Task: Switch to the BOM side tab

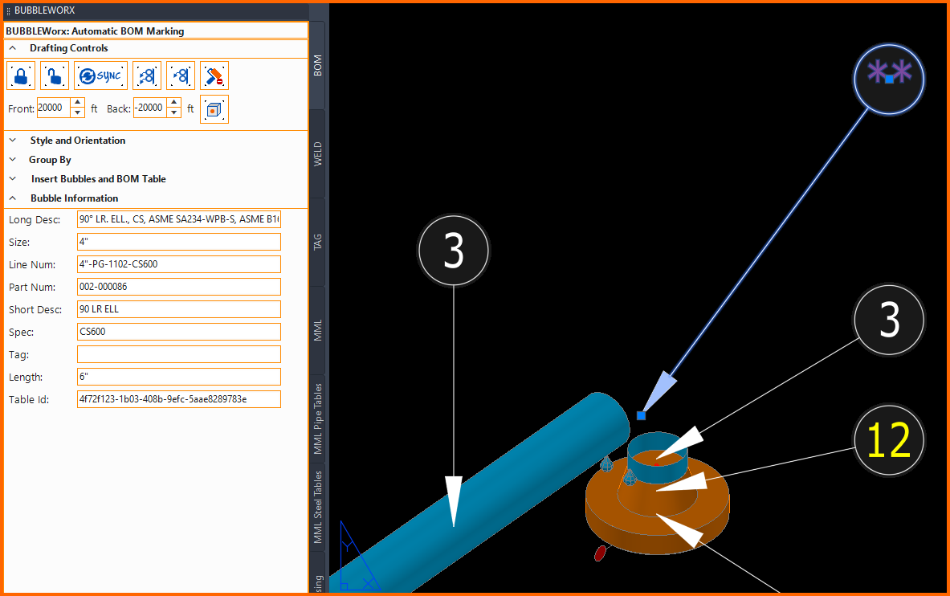Action: (x=317, y=66)
